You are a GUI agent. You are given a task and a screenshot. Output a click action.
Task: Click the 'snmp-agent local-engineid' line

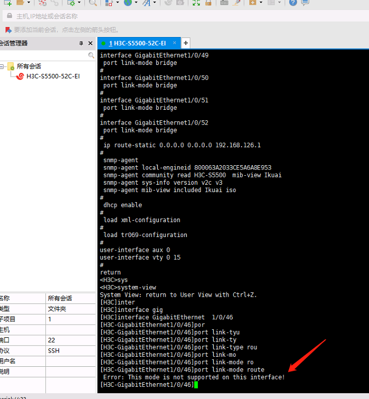click(x=187, y=167)
